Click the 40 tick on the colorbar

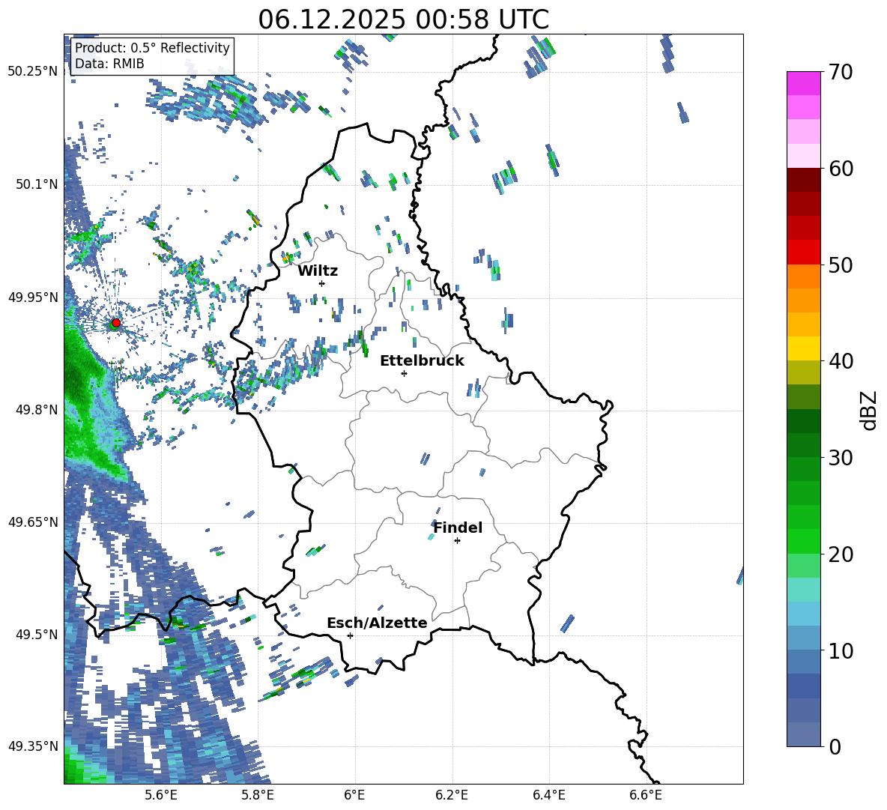[x=841, y=361]
